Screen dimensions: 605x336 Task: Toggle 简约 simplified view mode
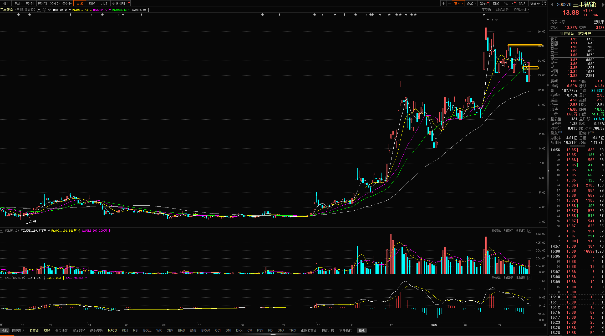522,3
